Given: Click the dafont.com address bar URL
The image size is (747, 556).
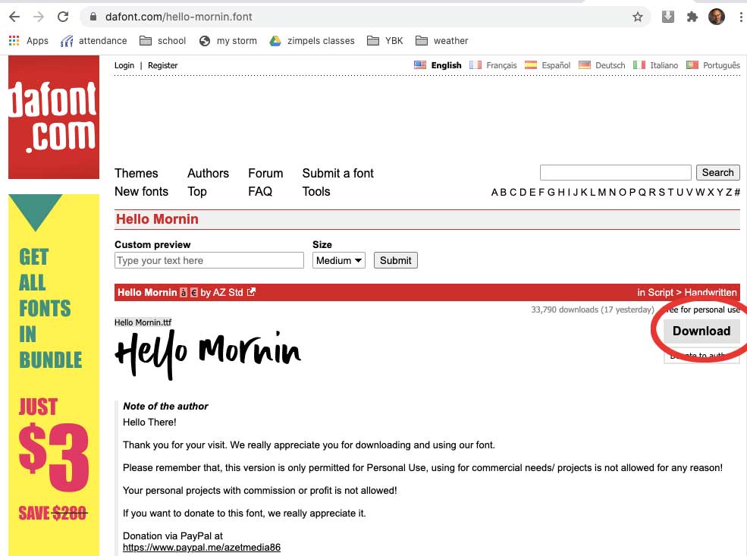Looking at the screenshot, I should point(179,17).
